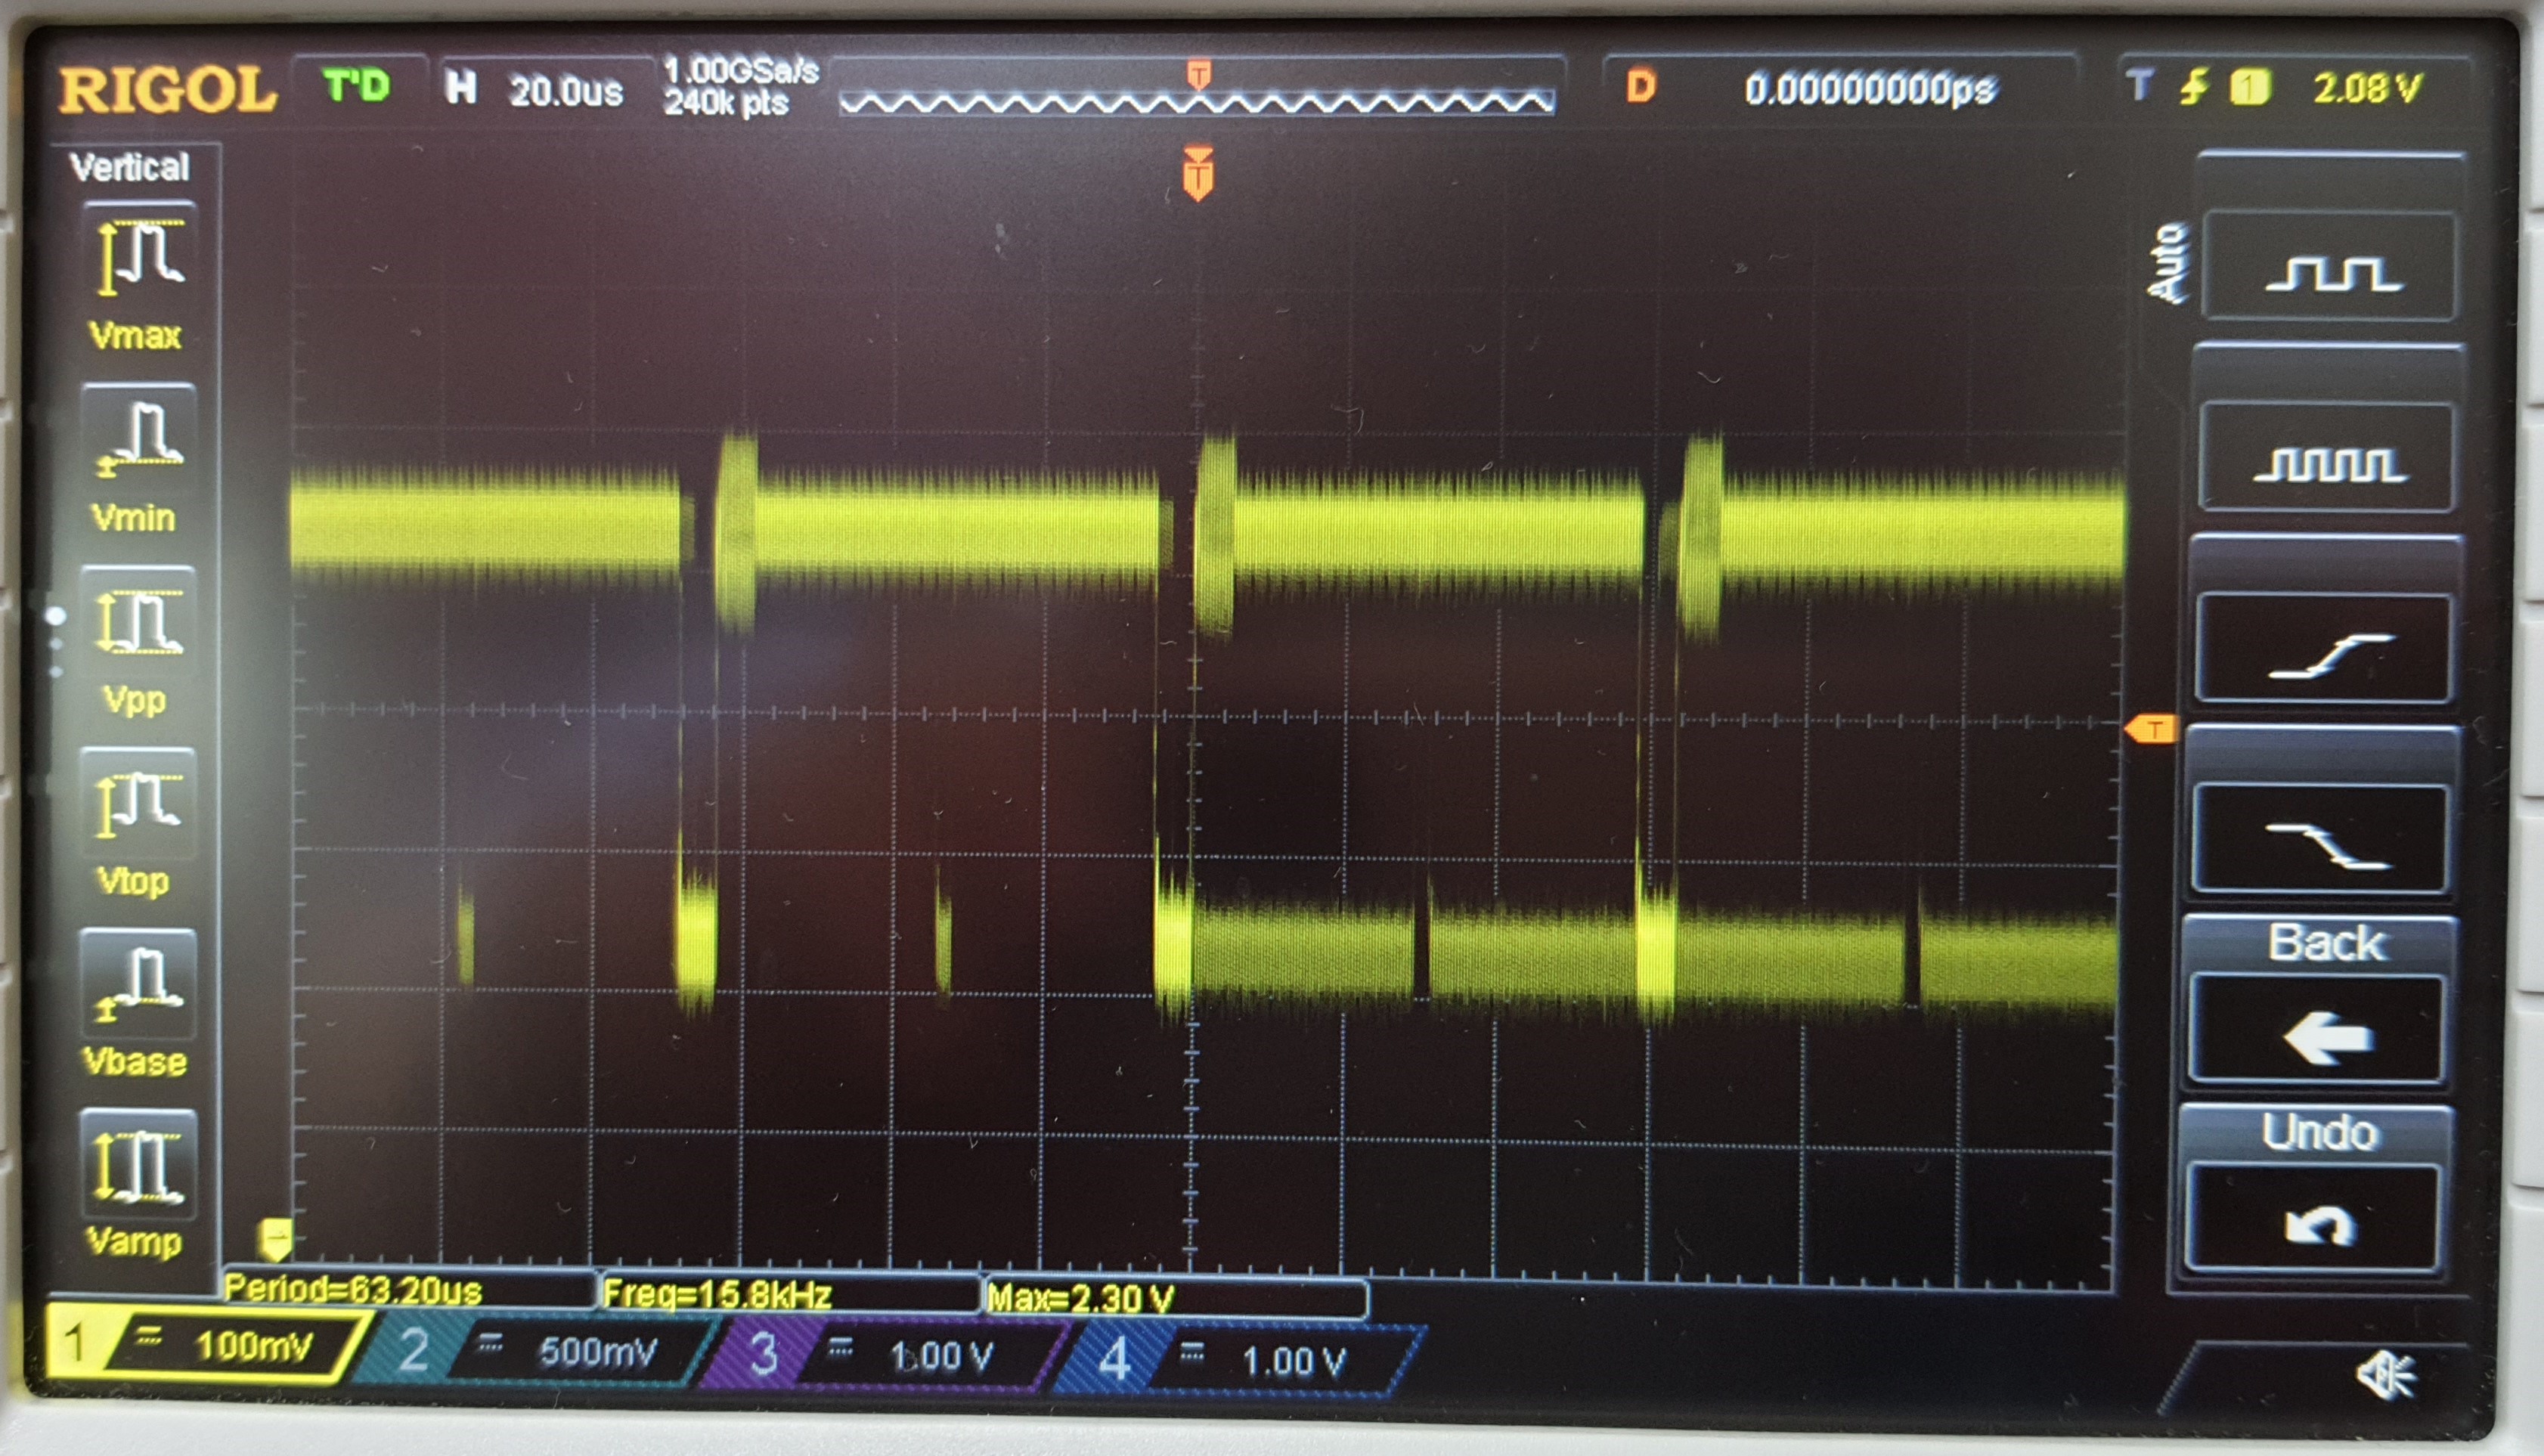Viewport: 2544px width, 1456px height.
Task: Click the Freq=15.8kHz measurement readout
Action: [790, 1294]
